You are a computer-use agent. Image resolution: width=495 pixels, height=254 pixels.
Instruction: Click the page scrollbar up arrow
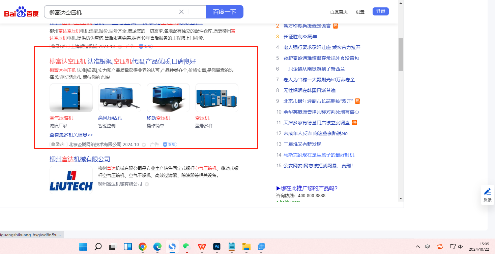click(401, 3)
